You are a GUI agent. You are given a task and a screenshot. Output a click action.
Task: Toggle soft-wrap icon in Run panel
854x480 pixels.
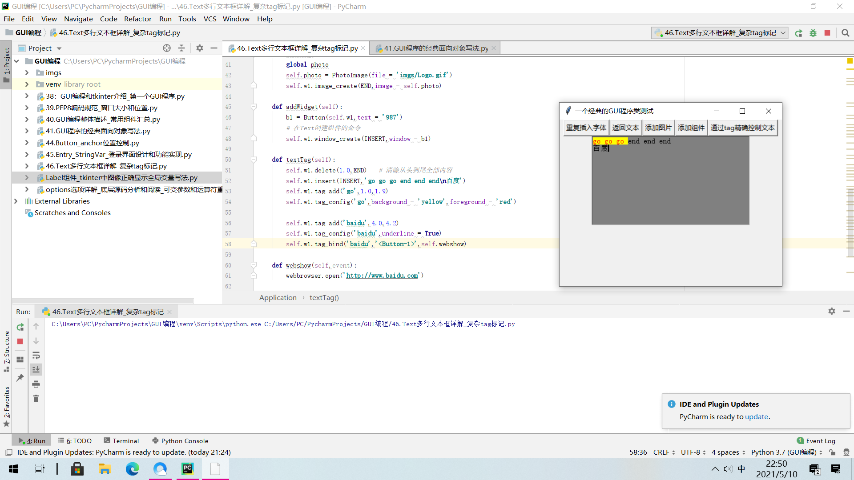(36, 356)
